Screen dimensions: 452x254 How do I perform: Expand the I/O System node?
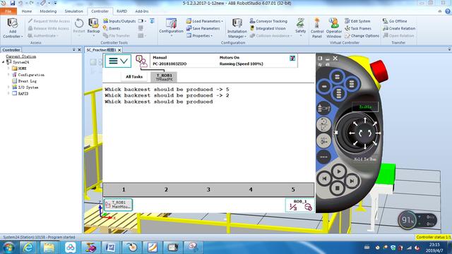8,87
